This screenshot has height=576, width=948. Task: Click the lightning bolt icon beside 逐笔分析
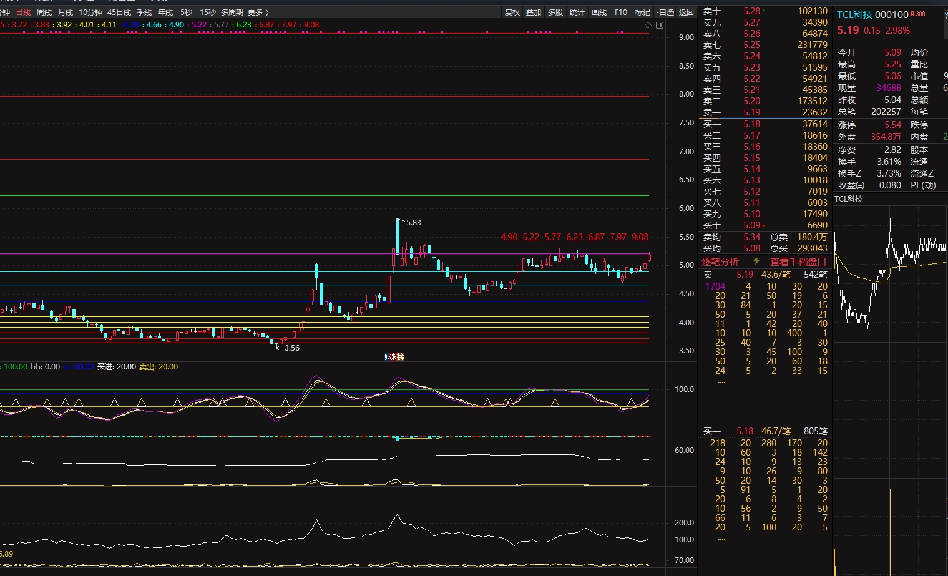coord(756,261)
